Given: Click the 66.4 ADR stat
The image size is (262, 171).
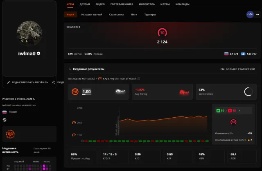Looking at the screenshot, I should (242, 156).
